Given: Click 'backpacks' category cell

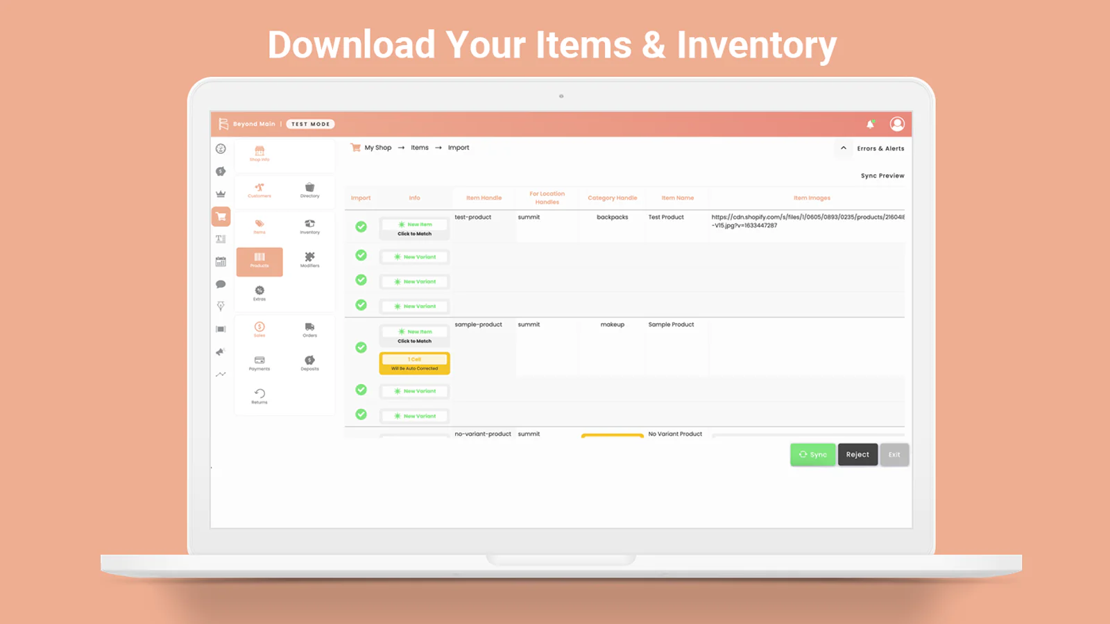Looking at the screenshot, I should [x=613, y=217].
